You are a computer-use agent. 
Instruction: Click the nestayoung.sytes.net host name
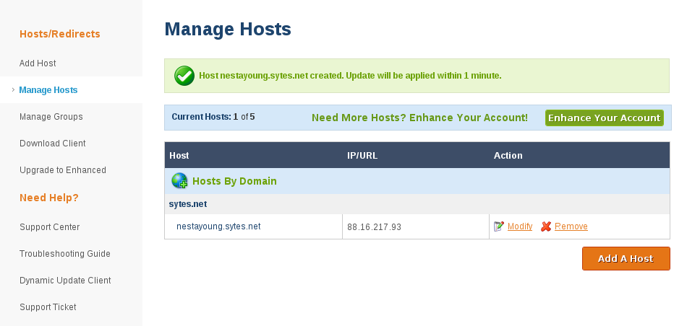click(218, 226)
